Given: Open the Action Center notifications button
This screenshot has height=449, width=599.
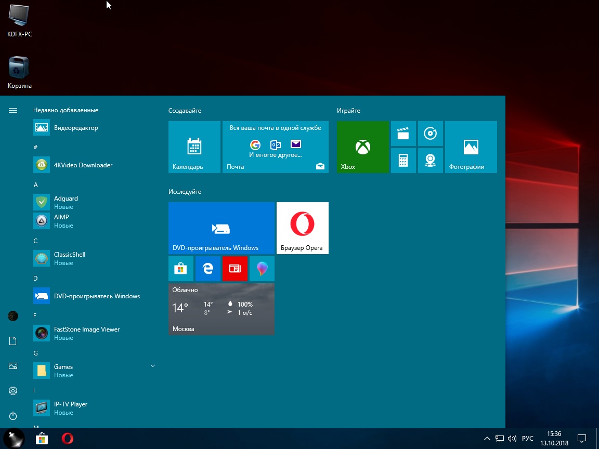Looking at the screenshot, I should (582, 439).
